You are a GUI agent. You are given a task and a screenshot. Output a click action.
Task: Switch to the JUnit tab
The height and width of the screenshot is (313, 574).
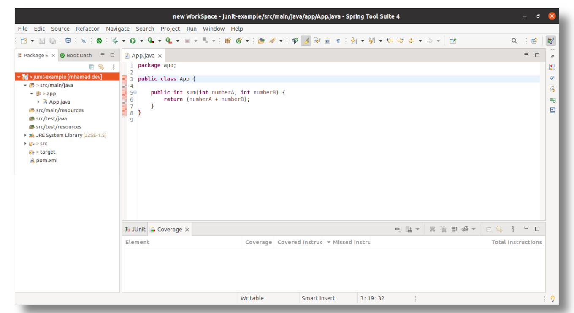135,230
